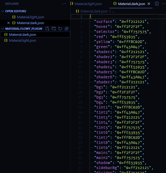Refresh the explorer file tree
Screen dimensions: 166x173
click(60, 29)
